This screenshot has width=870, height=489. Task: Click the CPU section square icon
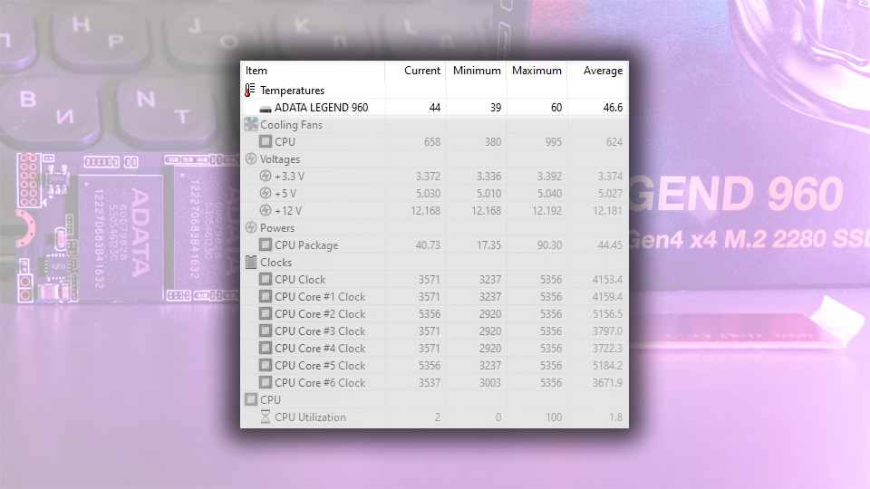pyautogui.click(x=251, y=399)
